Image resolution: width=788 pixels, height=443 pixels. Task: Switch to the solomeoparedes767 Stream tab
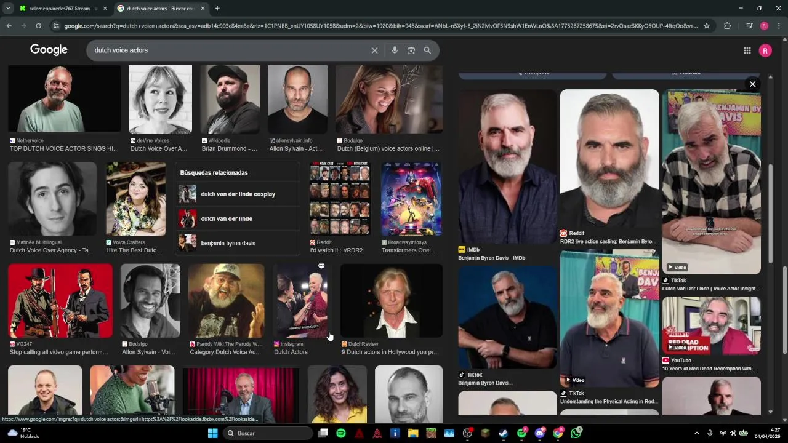tap(63, 9)
